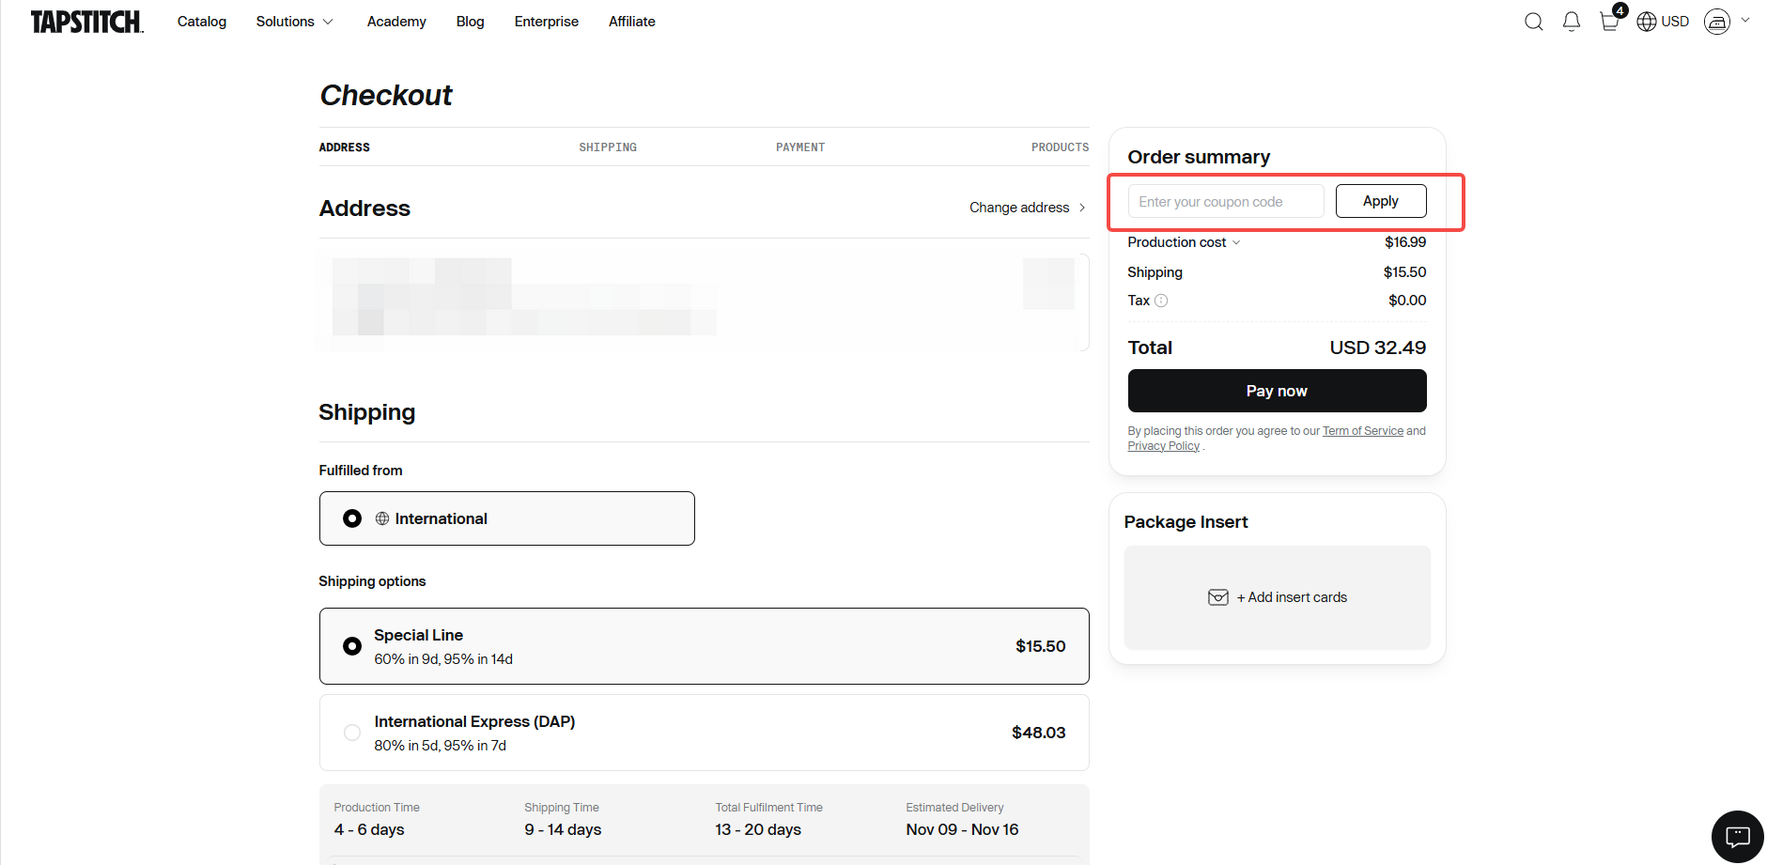1767x865 pixels.
Task: Click the Tax info icon
Action: click(1161, 301)
